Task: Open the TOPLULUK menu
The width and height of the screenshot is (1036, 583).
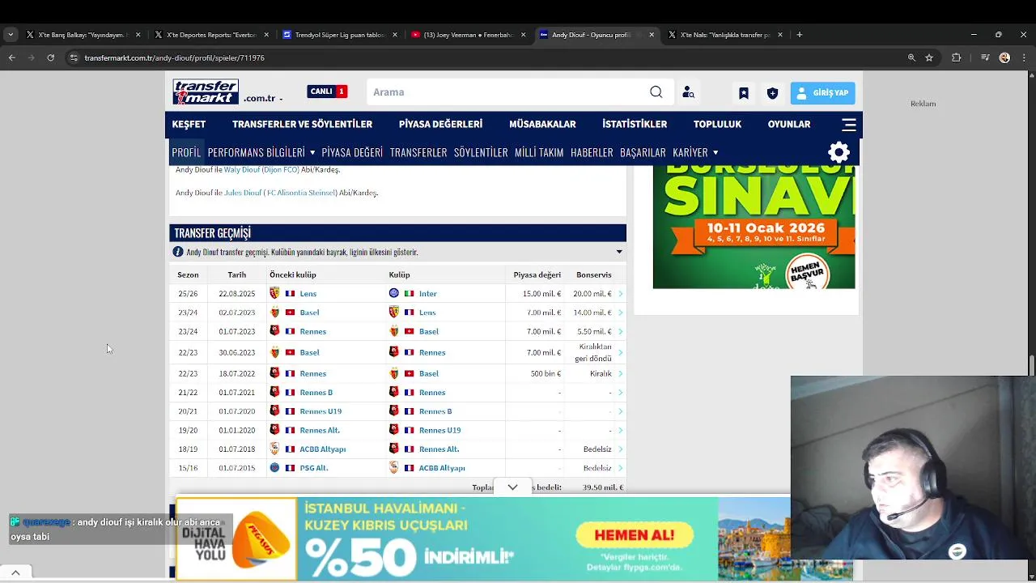Action: click(x=717, y=124)
